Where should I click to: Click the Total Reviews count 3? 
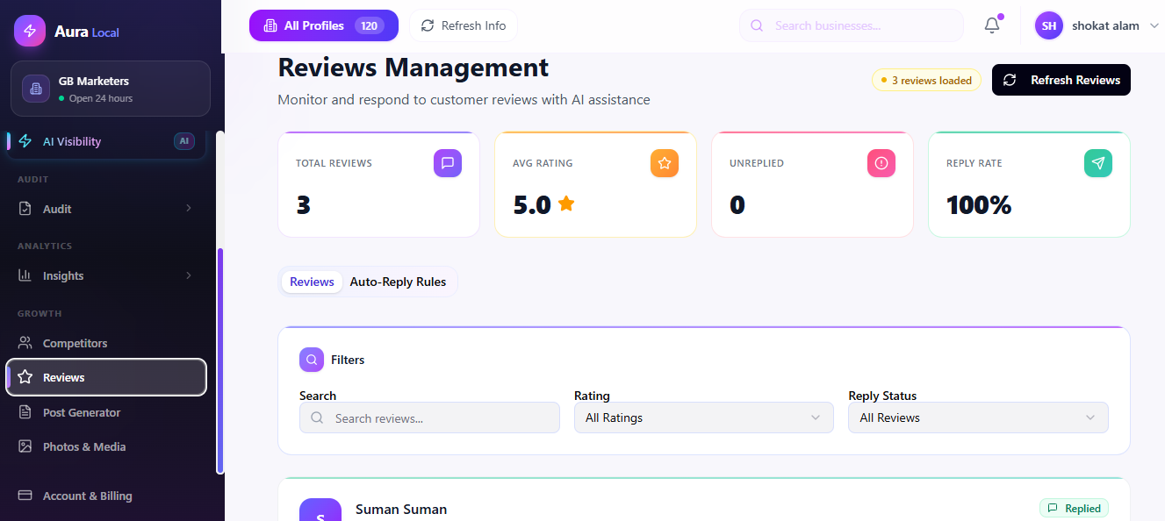coord(304,205)
